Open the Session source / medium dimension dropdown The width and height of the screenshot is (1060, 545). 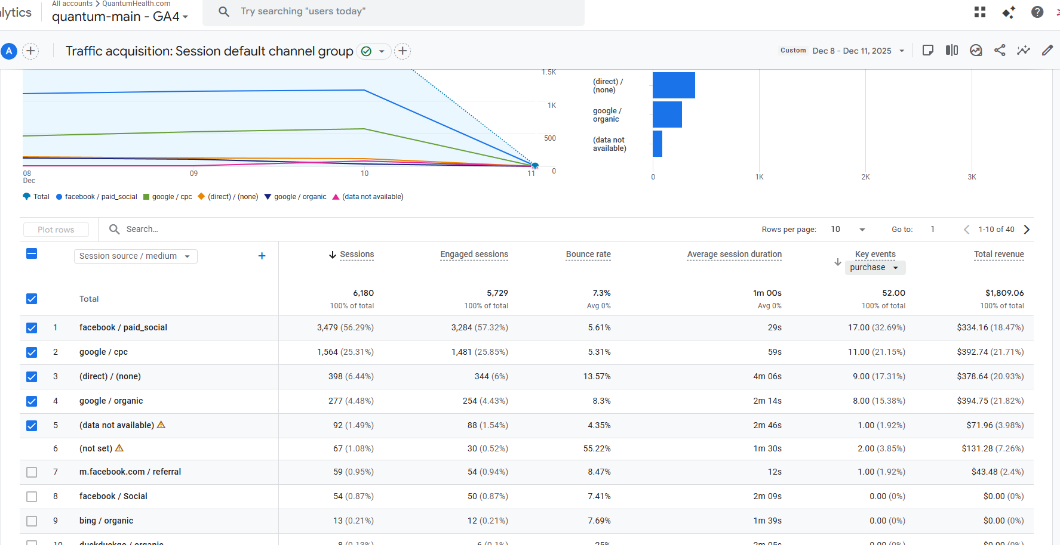pyautogui.click(x=135, y=256)
